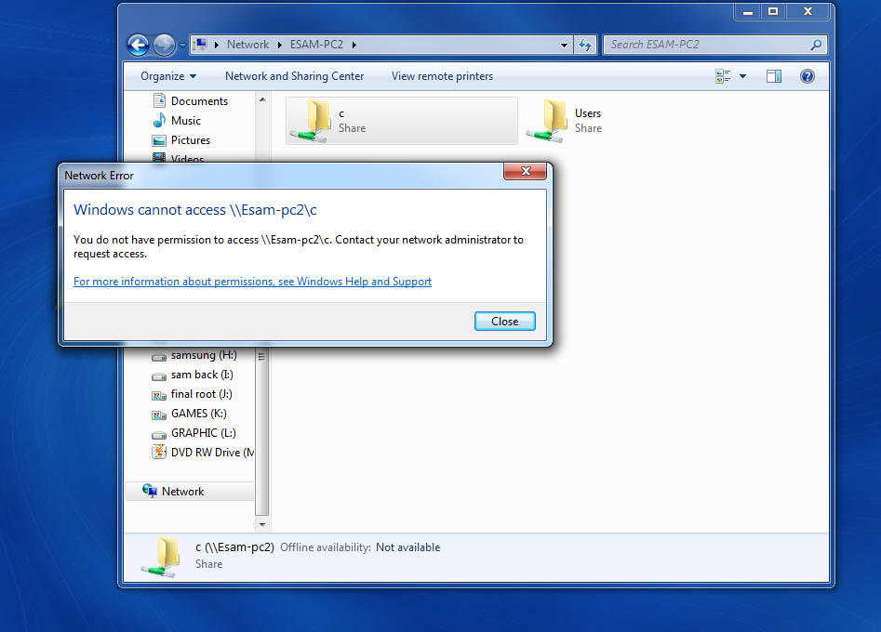Click the c (\\Esam-pc2) name in details pane
This screenshot has width=881, height=632.
pyautogui.click(x=234, y=547)
